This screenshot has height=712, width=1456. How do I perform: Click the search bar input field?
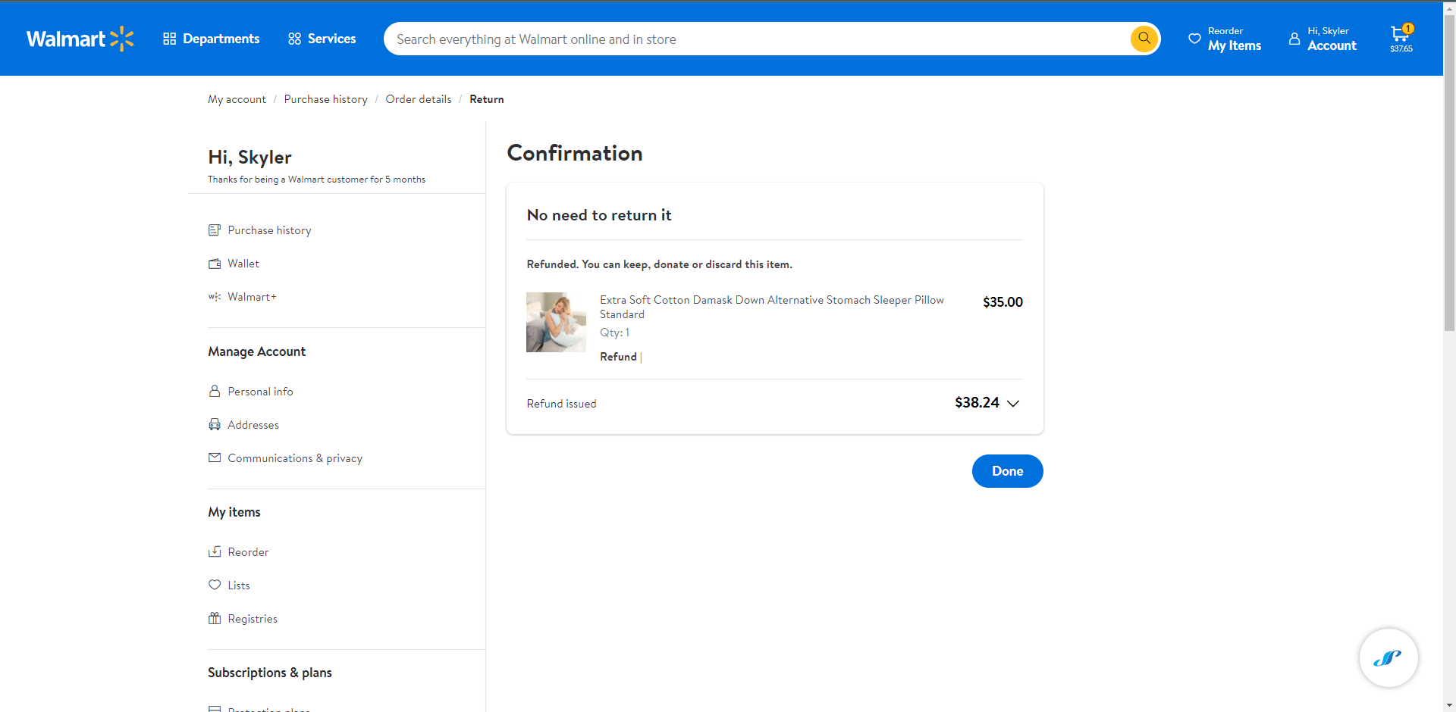click(758, 39)
